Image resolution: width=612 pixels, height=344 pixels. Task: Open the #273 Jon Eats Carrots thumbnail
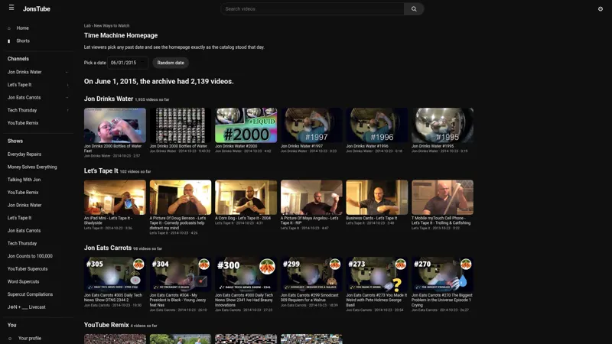pyautogui.click(x=377, y=274)
